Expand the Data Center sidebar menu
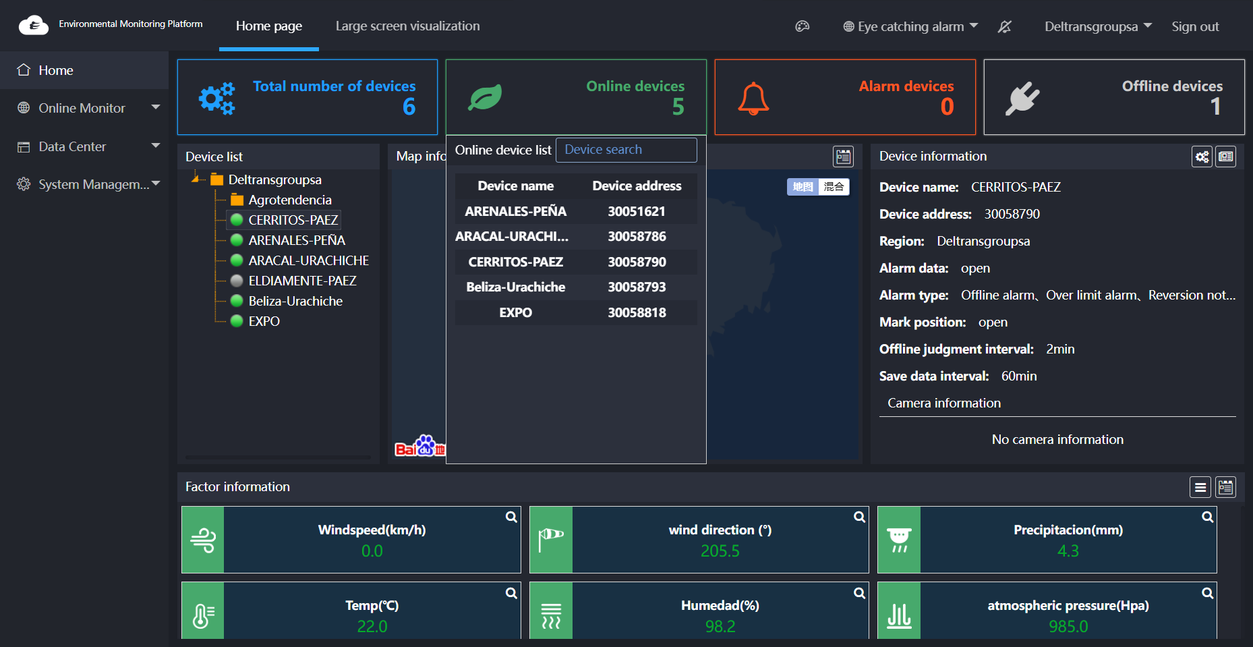 pyautogui.click(x=84, y=146)
